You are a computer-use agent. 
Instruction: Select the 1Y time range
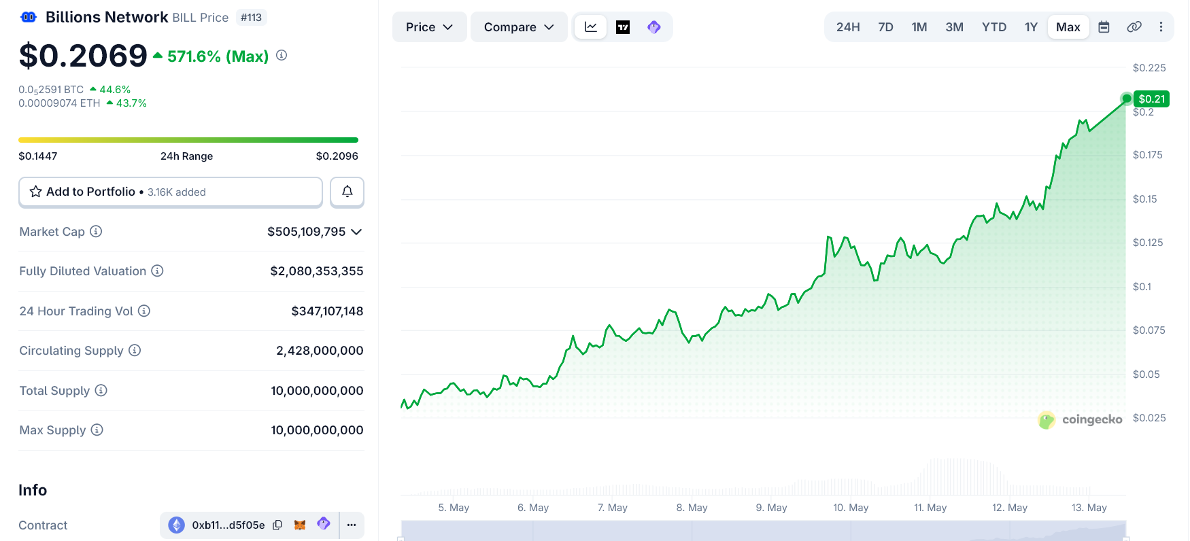tap(1031, 27)
